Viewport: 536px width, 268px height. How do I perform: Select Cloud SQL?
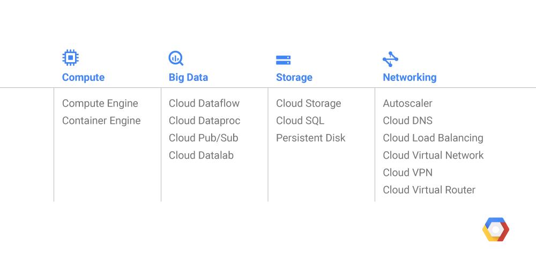[300, 121]
